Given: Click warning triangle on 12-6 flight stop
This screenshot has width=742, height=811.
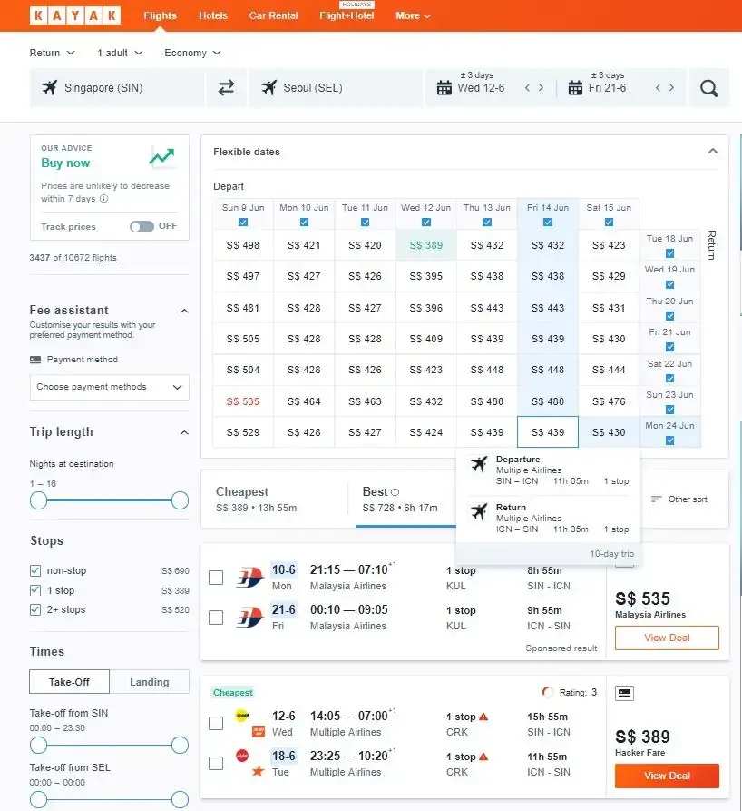Looking at the screenshot, I should pyautogui.click(x=483, y=717).
